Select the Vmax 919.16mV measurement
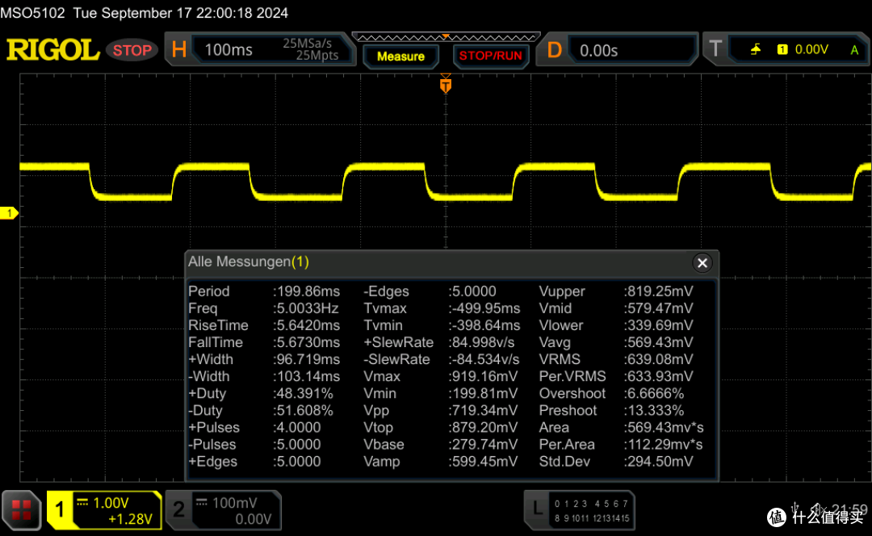 pyautogui.click(x=441, y=376)
